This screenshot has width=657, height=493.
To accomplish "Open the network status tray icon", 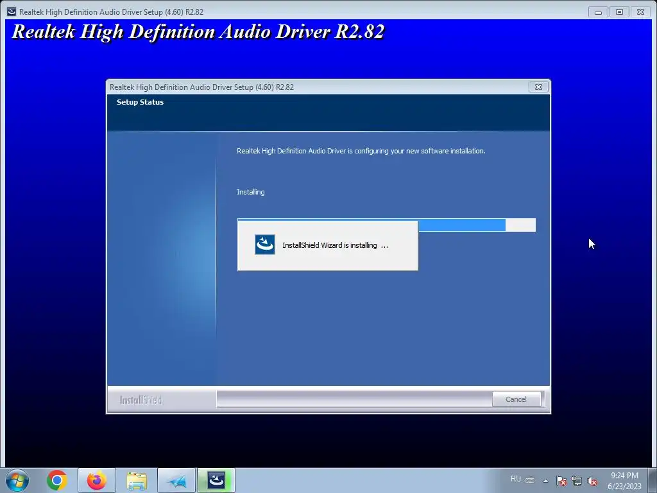I will pyautogui.click(x=577, y=481).
